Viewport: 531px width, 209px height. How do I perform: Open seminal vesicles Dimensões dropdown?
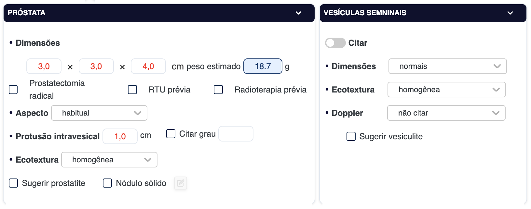click(447, 66)
